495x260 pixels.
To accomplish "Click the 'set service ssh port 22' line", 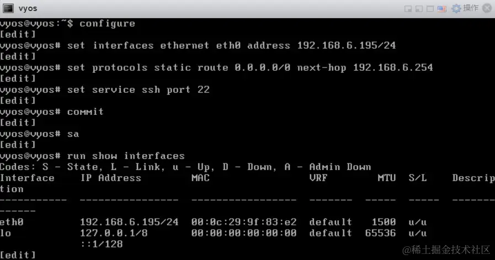I will (x=139, y=90).
